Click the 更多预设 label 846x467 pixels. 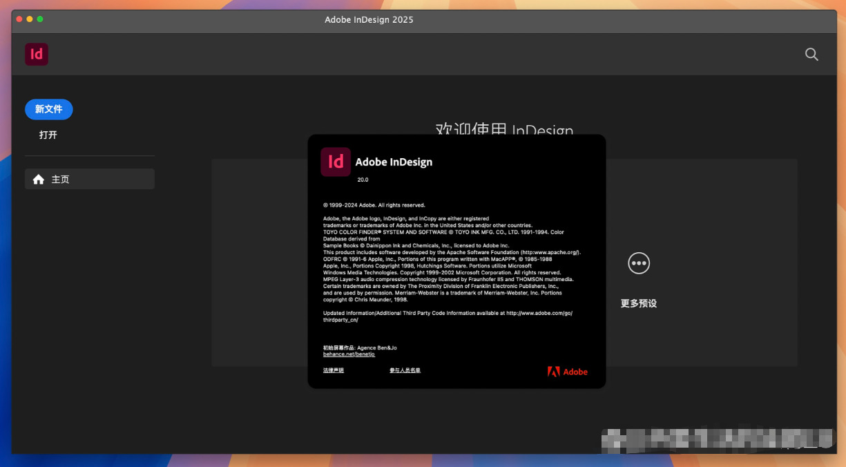[639, 303]
